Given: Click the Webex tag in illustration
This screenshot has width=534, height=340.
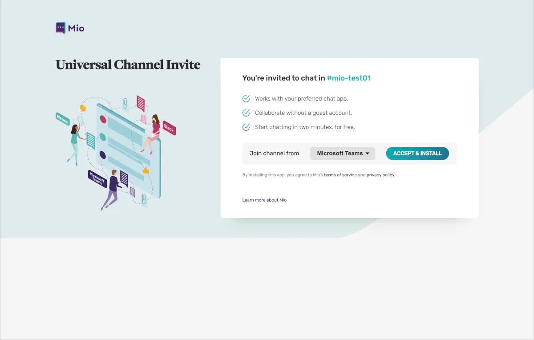Looking at the screenshot, I should click(63, 119).
